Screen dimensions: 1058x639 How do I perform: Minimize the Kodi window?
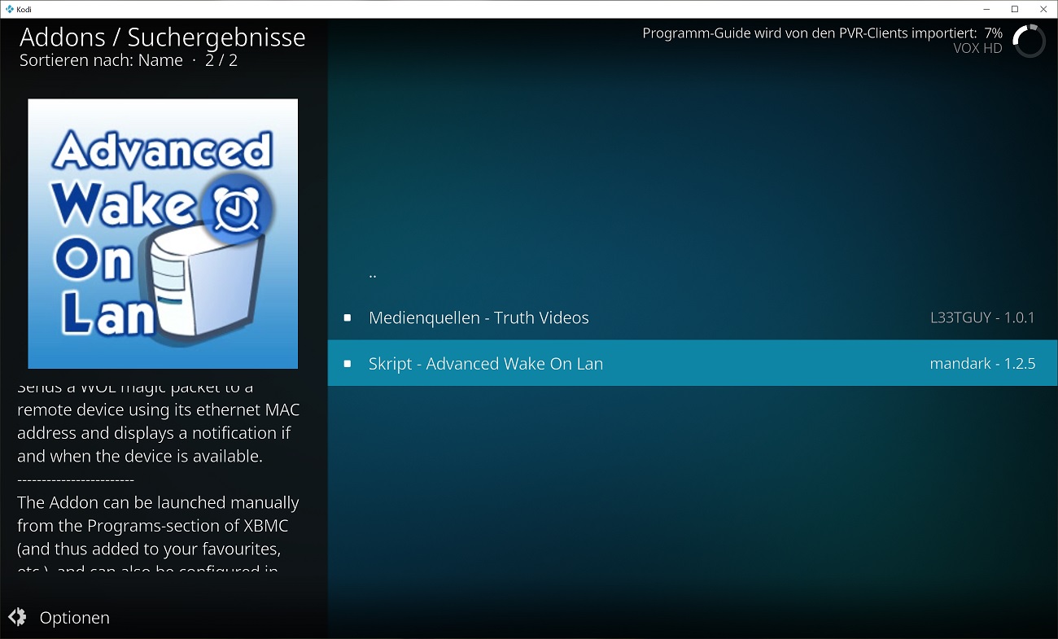click(986, 9)
